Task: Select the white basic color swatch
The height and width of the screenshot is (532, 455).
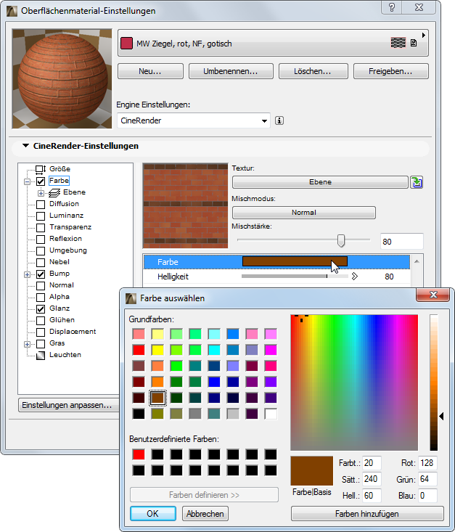Action: point(271,414)
